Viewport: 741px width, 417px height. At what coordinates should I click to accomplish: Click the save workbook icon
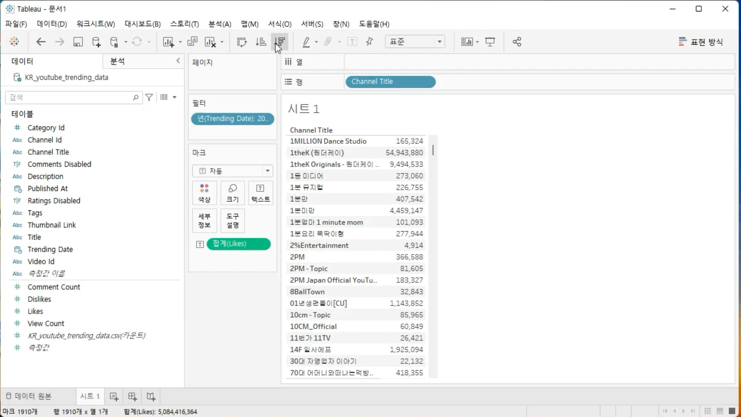click(78, 42)
